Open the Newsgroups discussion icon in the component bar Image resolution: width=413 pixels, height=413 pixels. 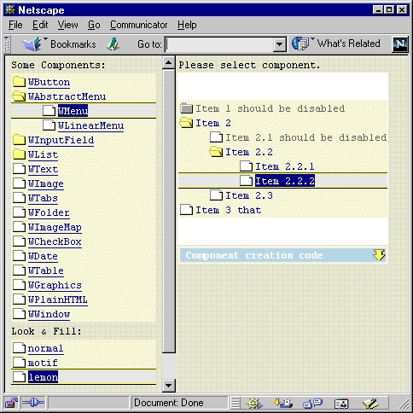coord(312,403)
